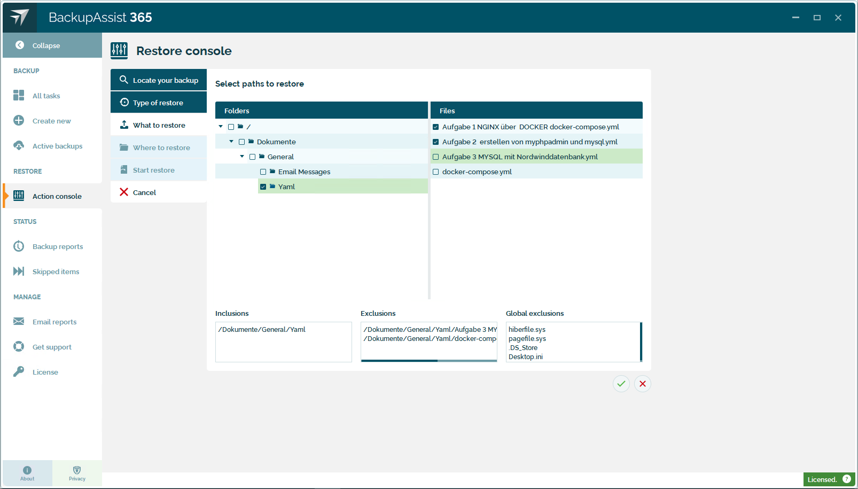Viewport: 858px width, 489px height.
Task: Select hiberfile.sys in Global exclusions
Action: tap(527, 330)
